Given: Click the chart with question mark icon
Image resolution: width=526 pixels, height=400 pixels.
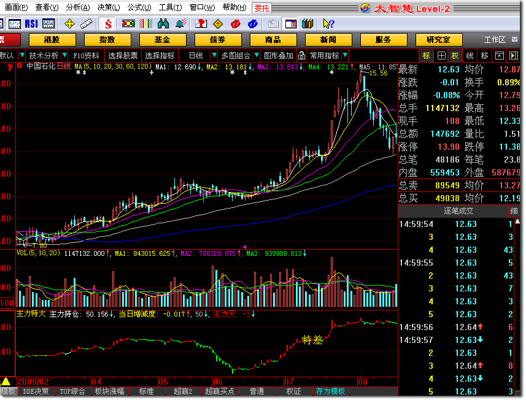Looking at the screenshot, I should pos(201,24).
